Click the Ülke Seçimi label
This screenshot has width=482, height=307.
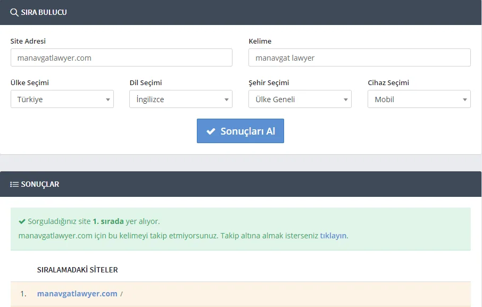(x=29, y=82)
